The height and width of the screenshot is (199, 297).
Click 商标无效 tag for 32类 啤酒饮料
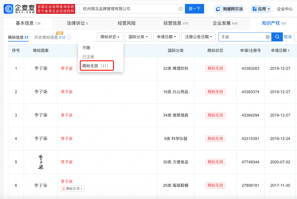pos(215,68)
